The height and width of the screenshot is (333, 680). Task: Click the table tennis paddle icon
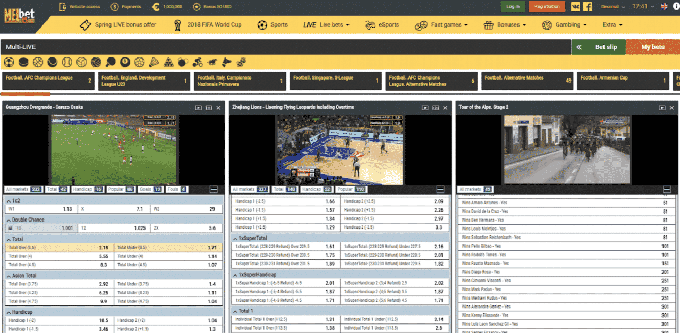pyautogui.click(x=110, y=62)
